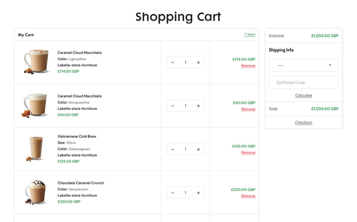Viewport: 357px width, 222px height.
Task: Click Color: Darkseagreen option text
Action: click(x=74, y=149)
